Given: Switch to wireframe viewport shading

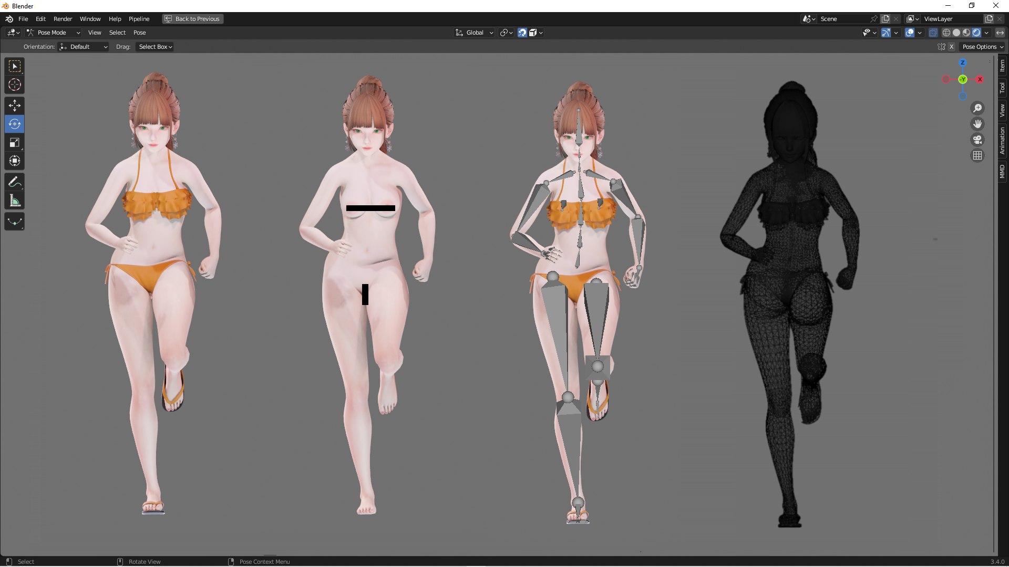Looking at the screenshot, I should click(x=946, y=33).
